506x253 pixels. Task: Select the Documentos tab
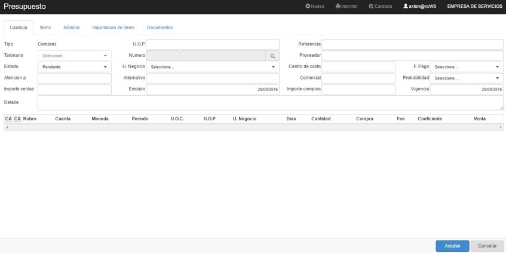click(x=160, y=28)
